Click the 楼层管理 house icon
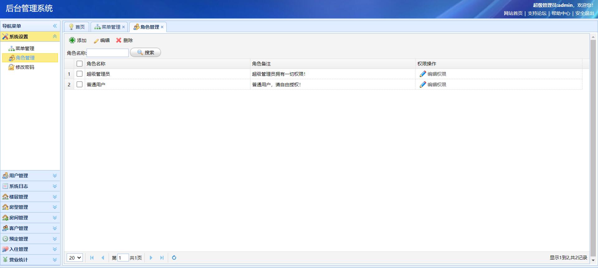 pos(5,197)
